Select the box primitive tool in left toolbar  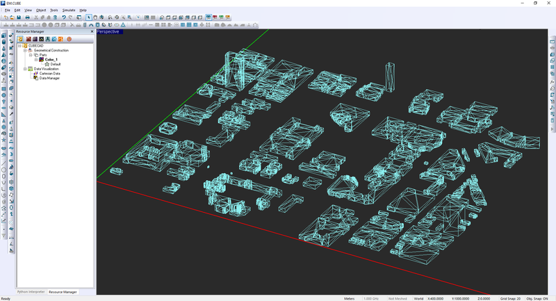click(x=4, y=35)
